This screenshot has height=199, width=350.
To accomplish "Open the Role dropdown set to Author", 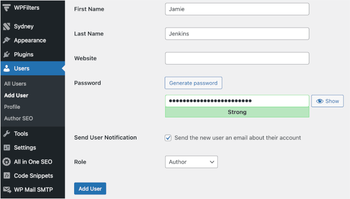I will point(191,162).
